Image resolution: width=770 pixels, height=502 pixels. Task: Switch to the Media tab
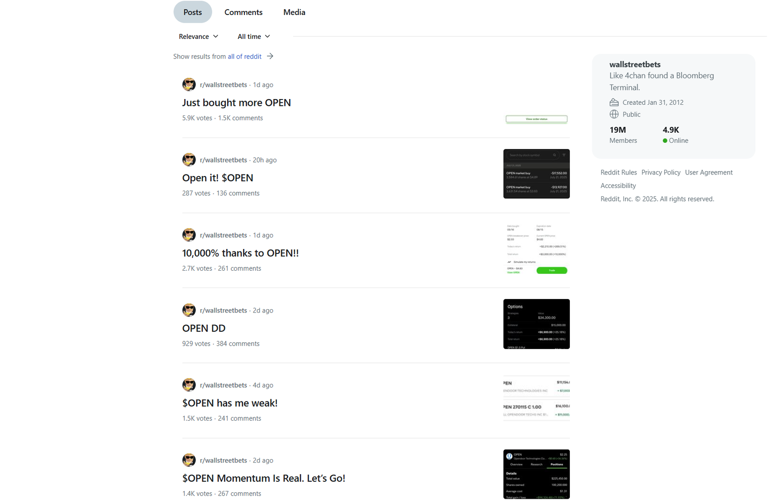click(294, 12)
